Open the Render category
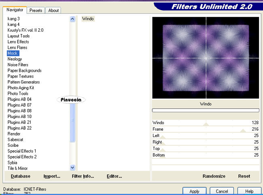Image resolution: width=263 pixels, height=195 pixels. [x=14, y=134]
